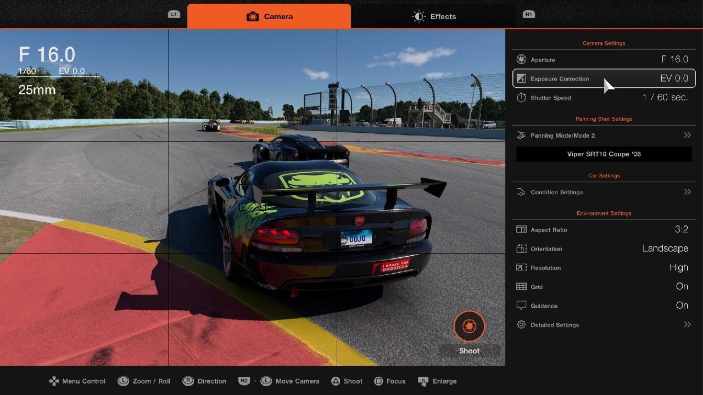Select the Viper SRT10 Coupe '06 car button
703x395 pixels.
click(604, 154)
